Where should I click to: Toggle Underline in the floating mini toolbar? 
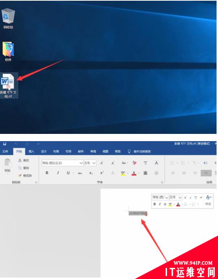coord(165,204)
